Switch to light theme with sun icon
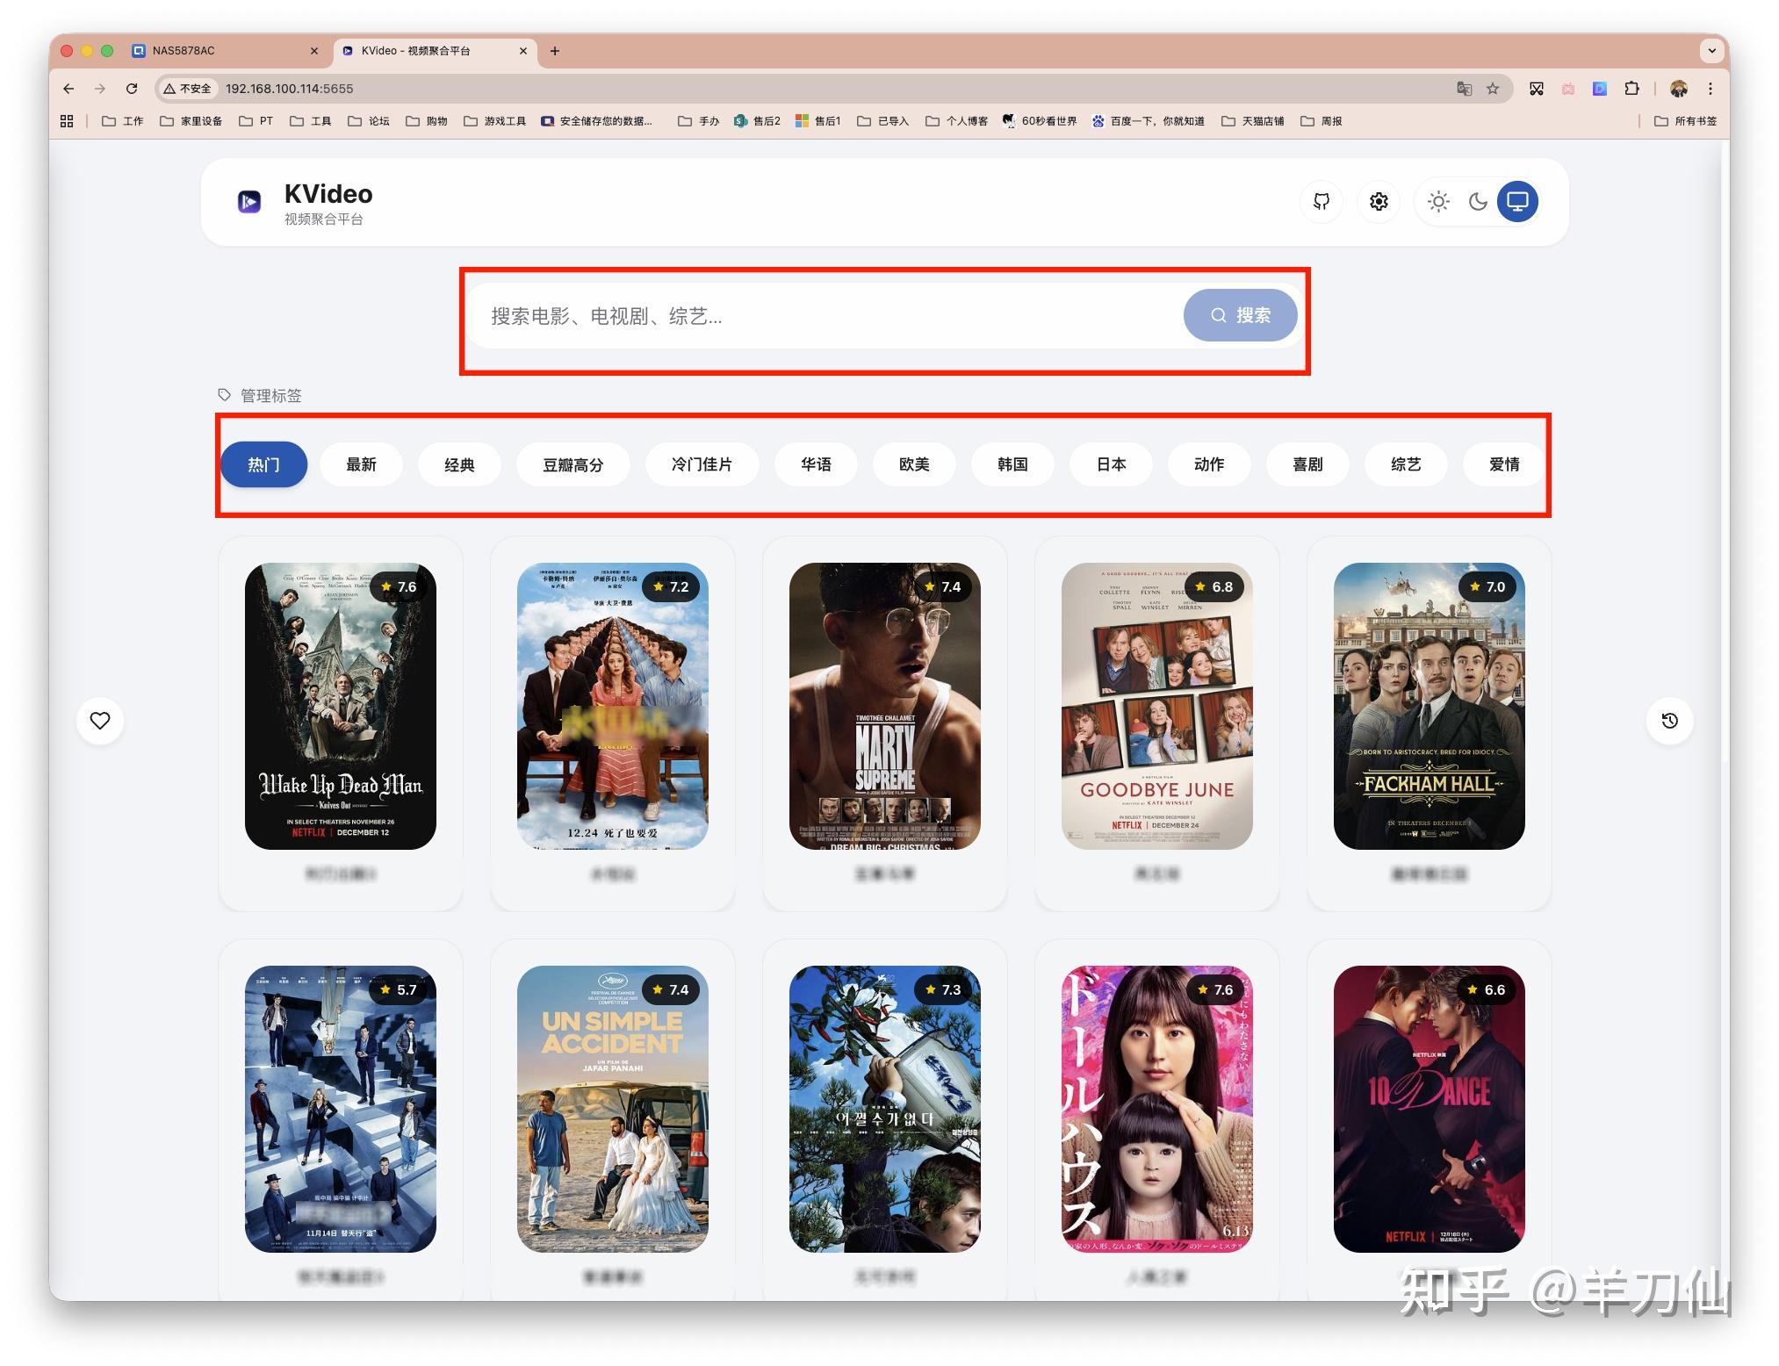This screenshot has width=1779, height=1366. click(x=1438, y=201)
